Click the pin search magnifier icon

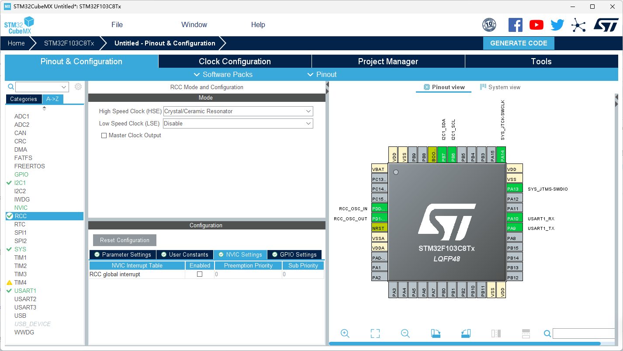[x=547, y=334]
